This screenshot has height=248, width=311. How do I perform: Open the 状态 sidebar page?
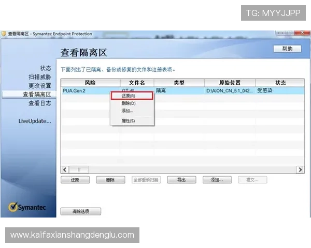[x=46, y=68]
